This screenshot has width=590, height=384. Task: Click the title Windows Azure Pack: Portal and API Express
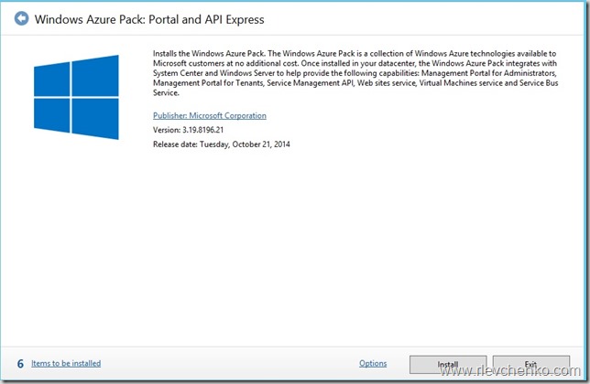(149, 19)
